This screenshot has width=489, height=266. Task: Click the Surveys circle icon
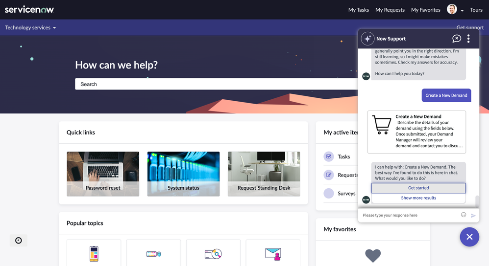(x=329, y=193)
